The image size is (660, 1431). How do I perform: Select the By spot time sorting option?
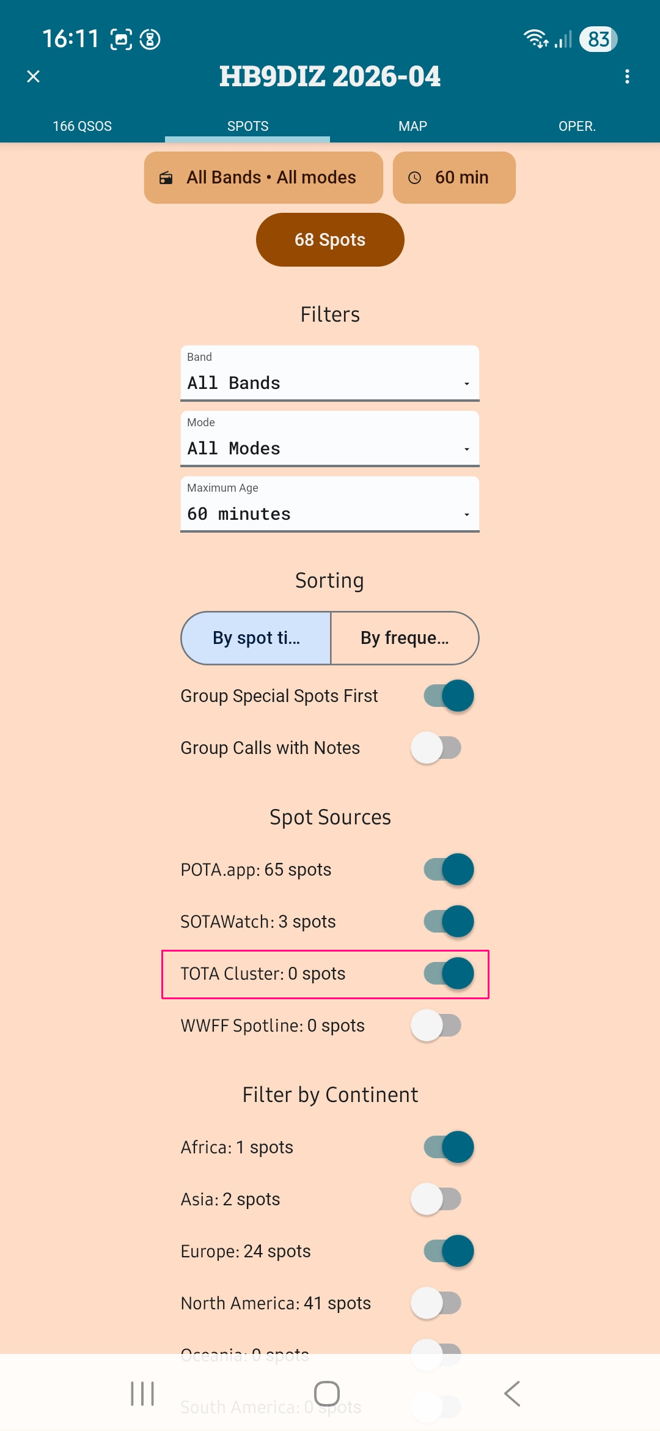(256, 638)
